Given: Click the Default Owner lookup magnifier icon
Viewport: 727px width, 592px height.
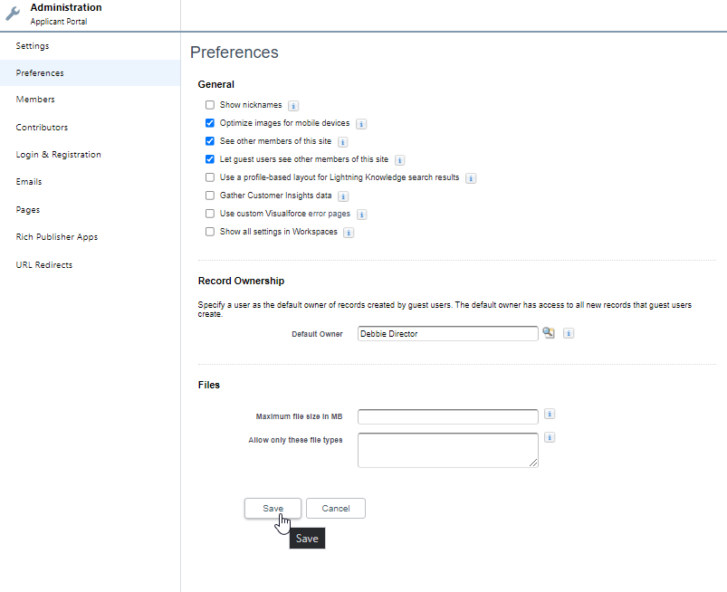Looking at the screenshot, I should tap(548, 333).
